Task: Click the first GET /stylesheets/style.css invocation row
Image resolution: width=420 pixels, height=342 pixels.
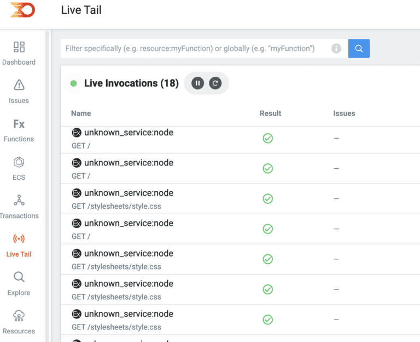Action: (129, 199)
